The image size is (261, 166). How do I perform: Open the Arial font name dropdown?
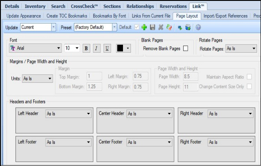pos(35,48)
